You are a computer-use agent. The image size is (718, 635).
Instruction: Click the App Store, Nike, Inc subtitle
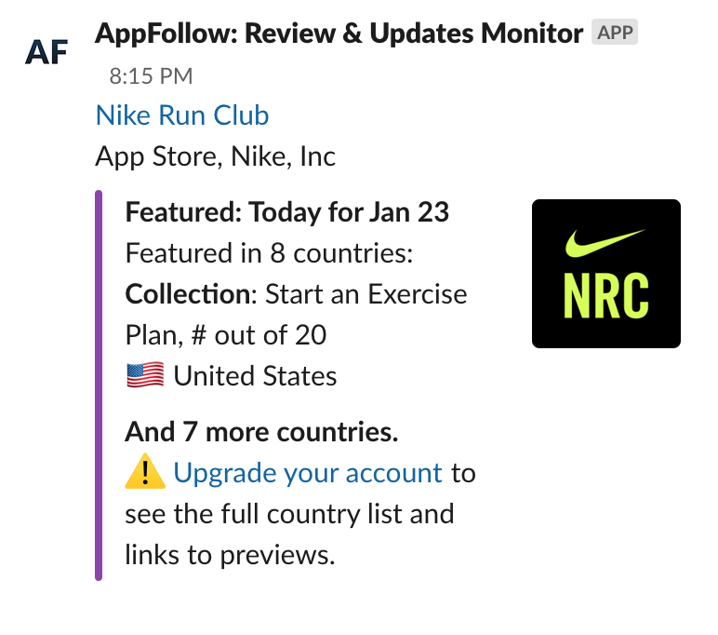pyautogui.click(x=215, y=156)
